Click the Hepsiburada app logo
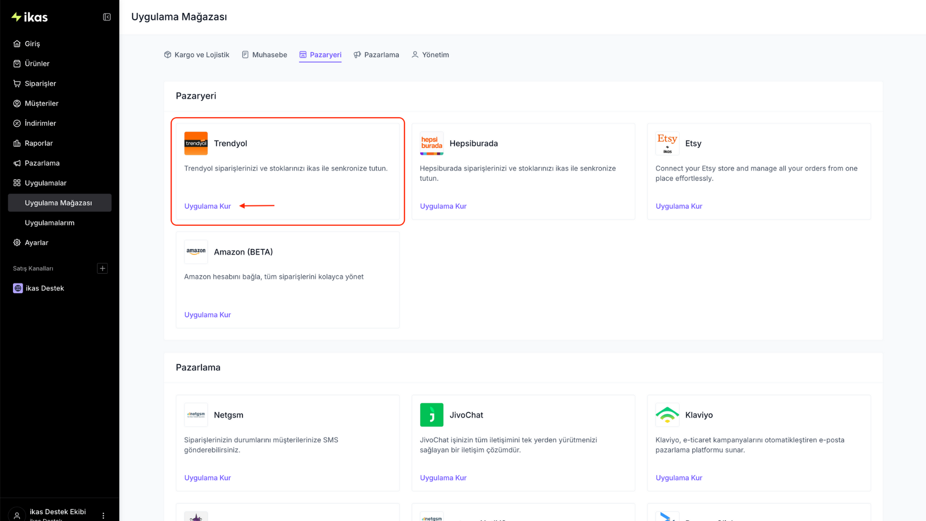 tap(432, 143)
